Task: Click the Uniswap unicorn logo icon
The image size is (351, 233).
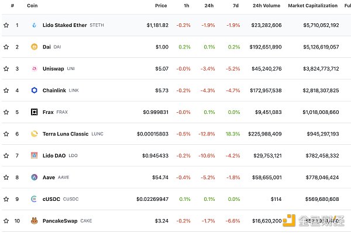Action: (x=35, y=68)
